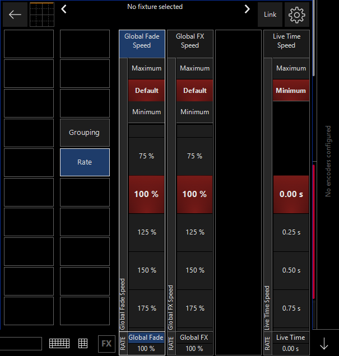Click the down arrow at bottom right
This screenshot has height=356, width=339.
324,343
